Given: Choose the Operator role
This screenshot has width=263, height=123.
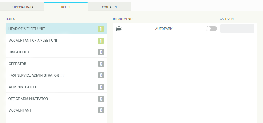Looking at the screenshot, I should click(18, 64).
